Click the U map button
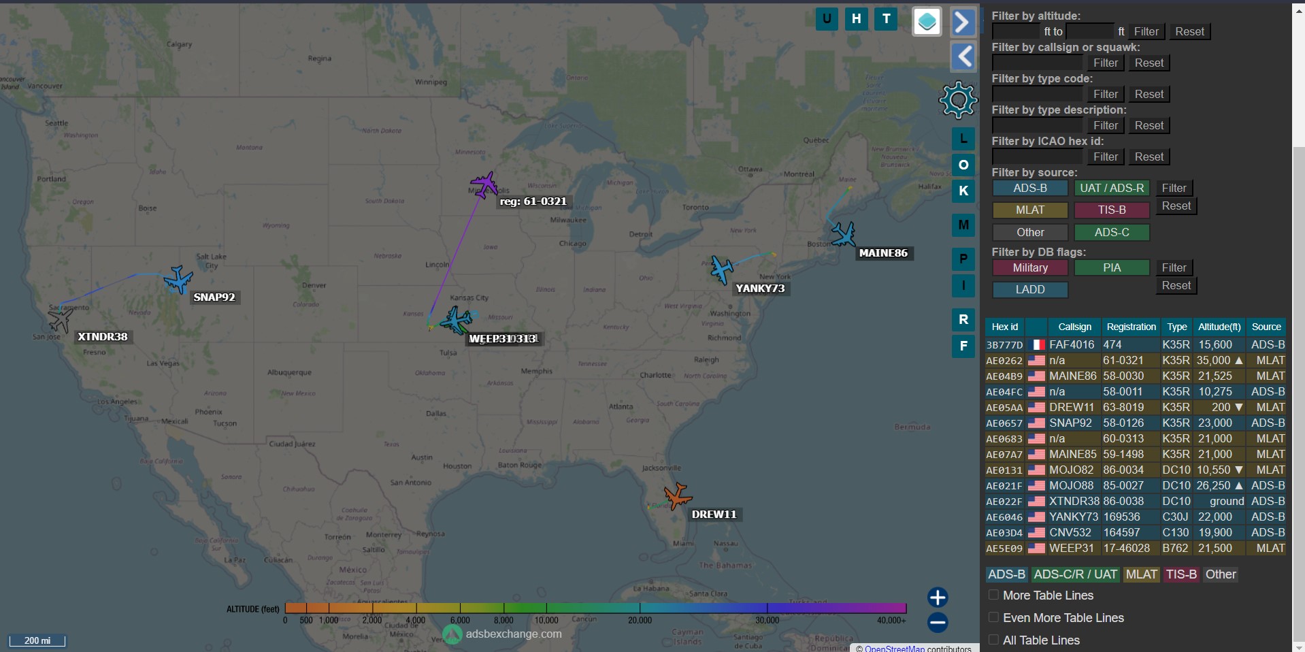1305x652 pixels. click(827, 19)
